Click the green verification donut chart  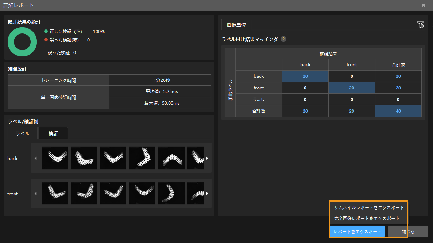[x=22, y=42]
